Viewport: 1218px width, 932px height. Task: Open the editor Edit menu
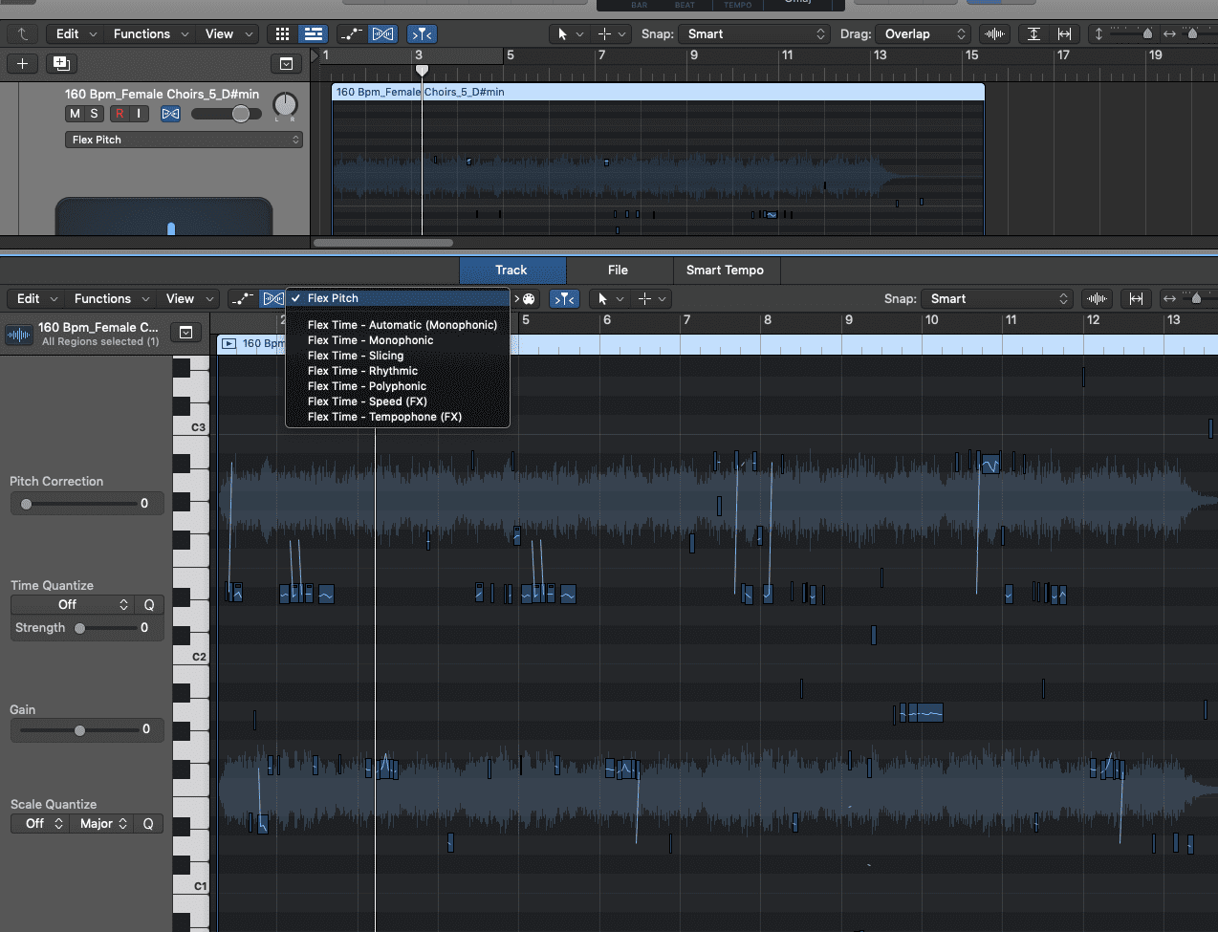pos(36,298)
